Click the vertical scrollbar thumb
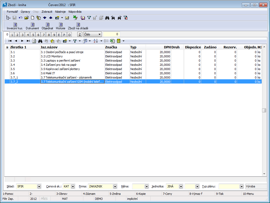This screenshot has width=270, height=203. 264,110
